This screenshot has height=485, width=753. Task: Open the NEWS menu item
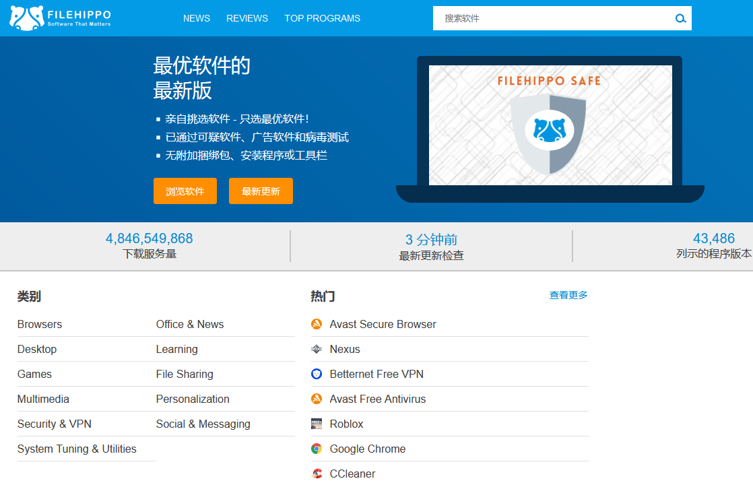[197, 18]
